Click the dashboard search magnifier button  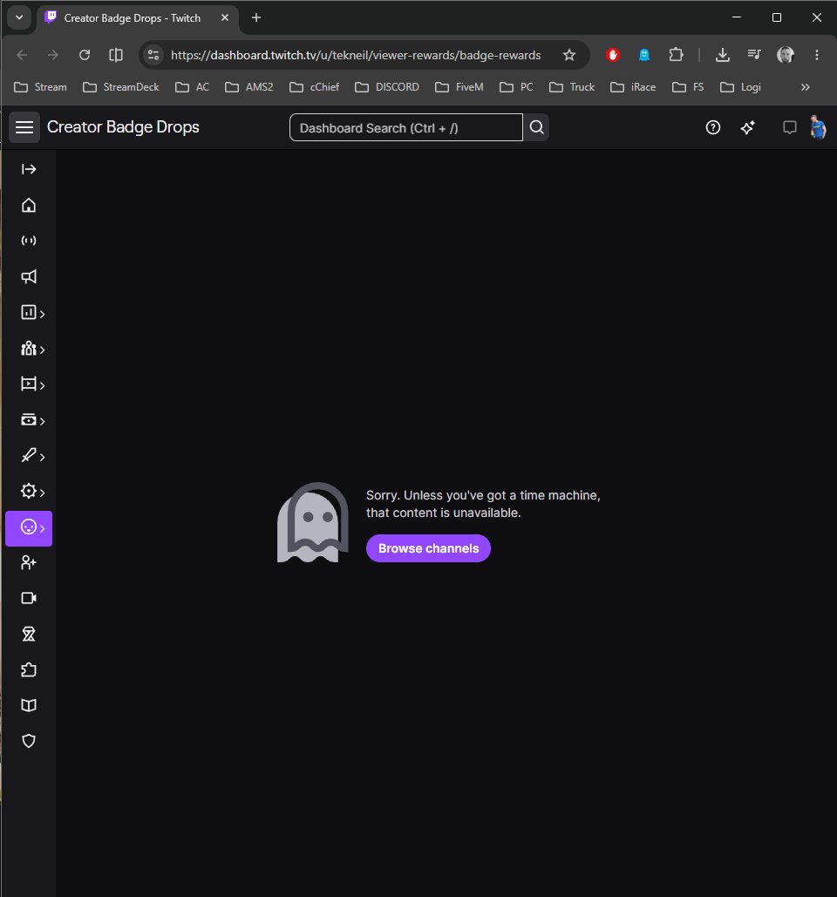tap(537, 127)
